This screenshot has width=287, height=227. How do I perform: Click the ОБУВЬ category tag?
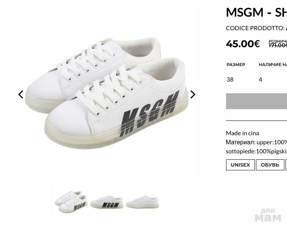270,165
